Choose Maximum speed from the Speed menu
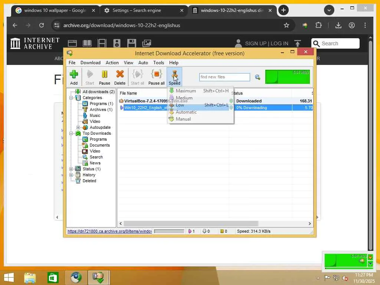 (x=200, y=91)
